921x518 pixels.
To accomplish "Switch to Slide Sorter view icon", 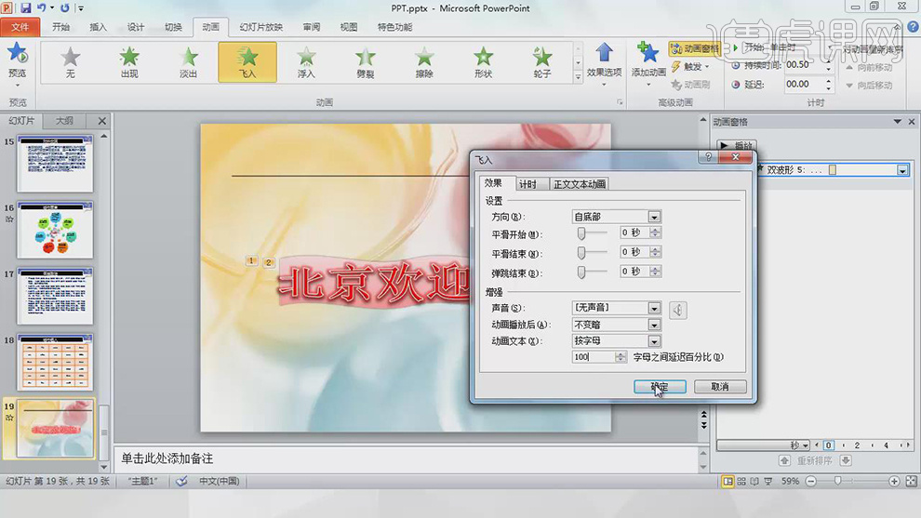I will click(x=741, y=481).
